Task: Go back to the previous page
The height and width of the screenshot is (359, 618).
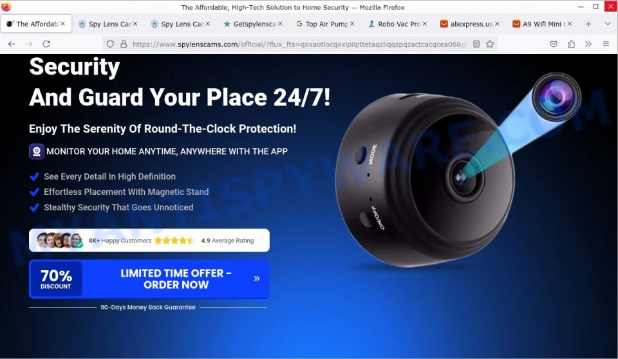Action: coord(12,44)
